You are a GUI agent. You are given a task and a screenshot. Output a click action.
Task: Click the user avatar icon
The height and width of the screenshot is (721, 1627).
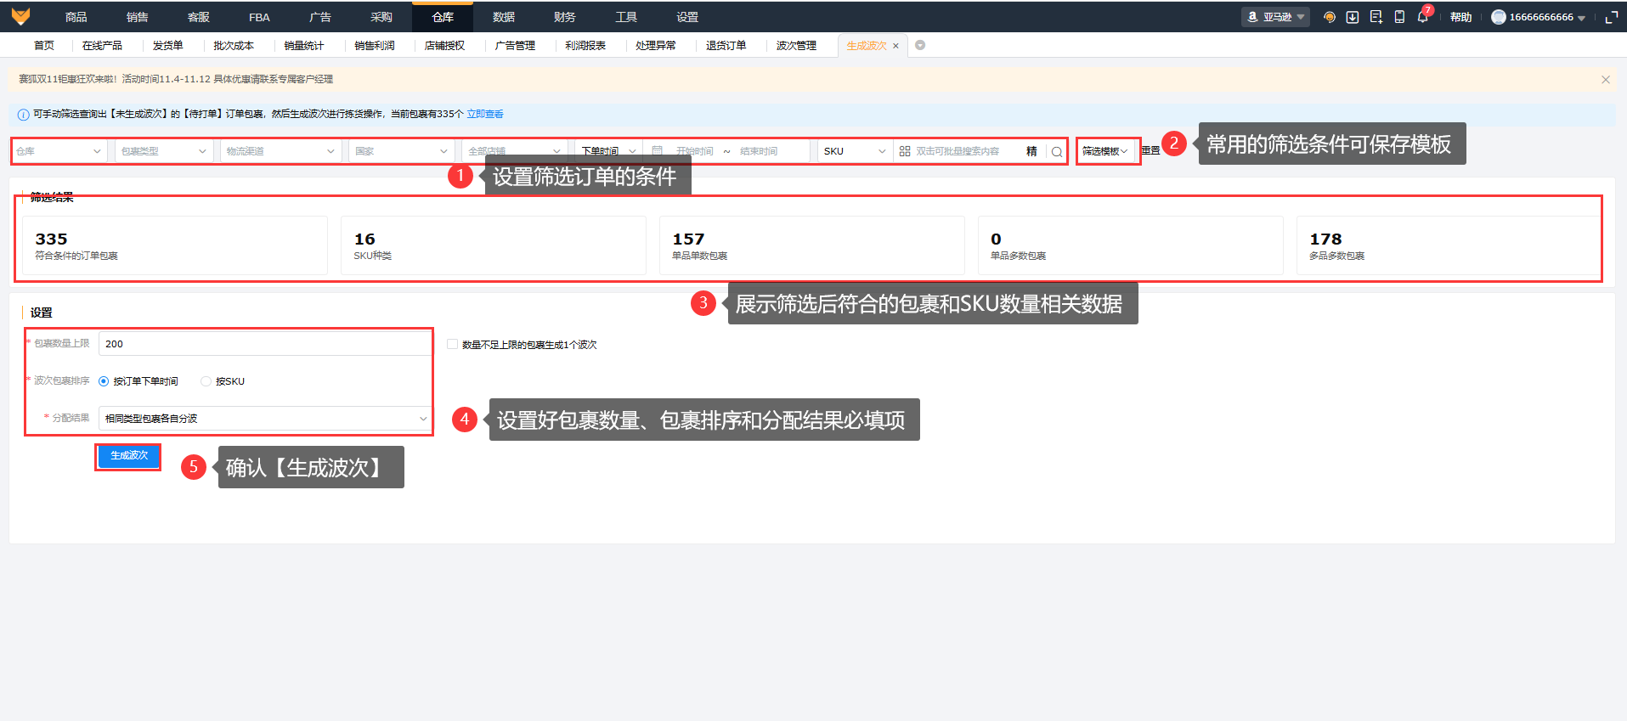click(1499, 17)
